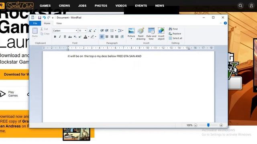257x144 pixels.
Task: Open the Picture dropdown arrow below label
Action: tap(131, 39)
